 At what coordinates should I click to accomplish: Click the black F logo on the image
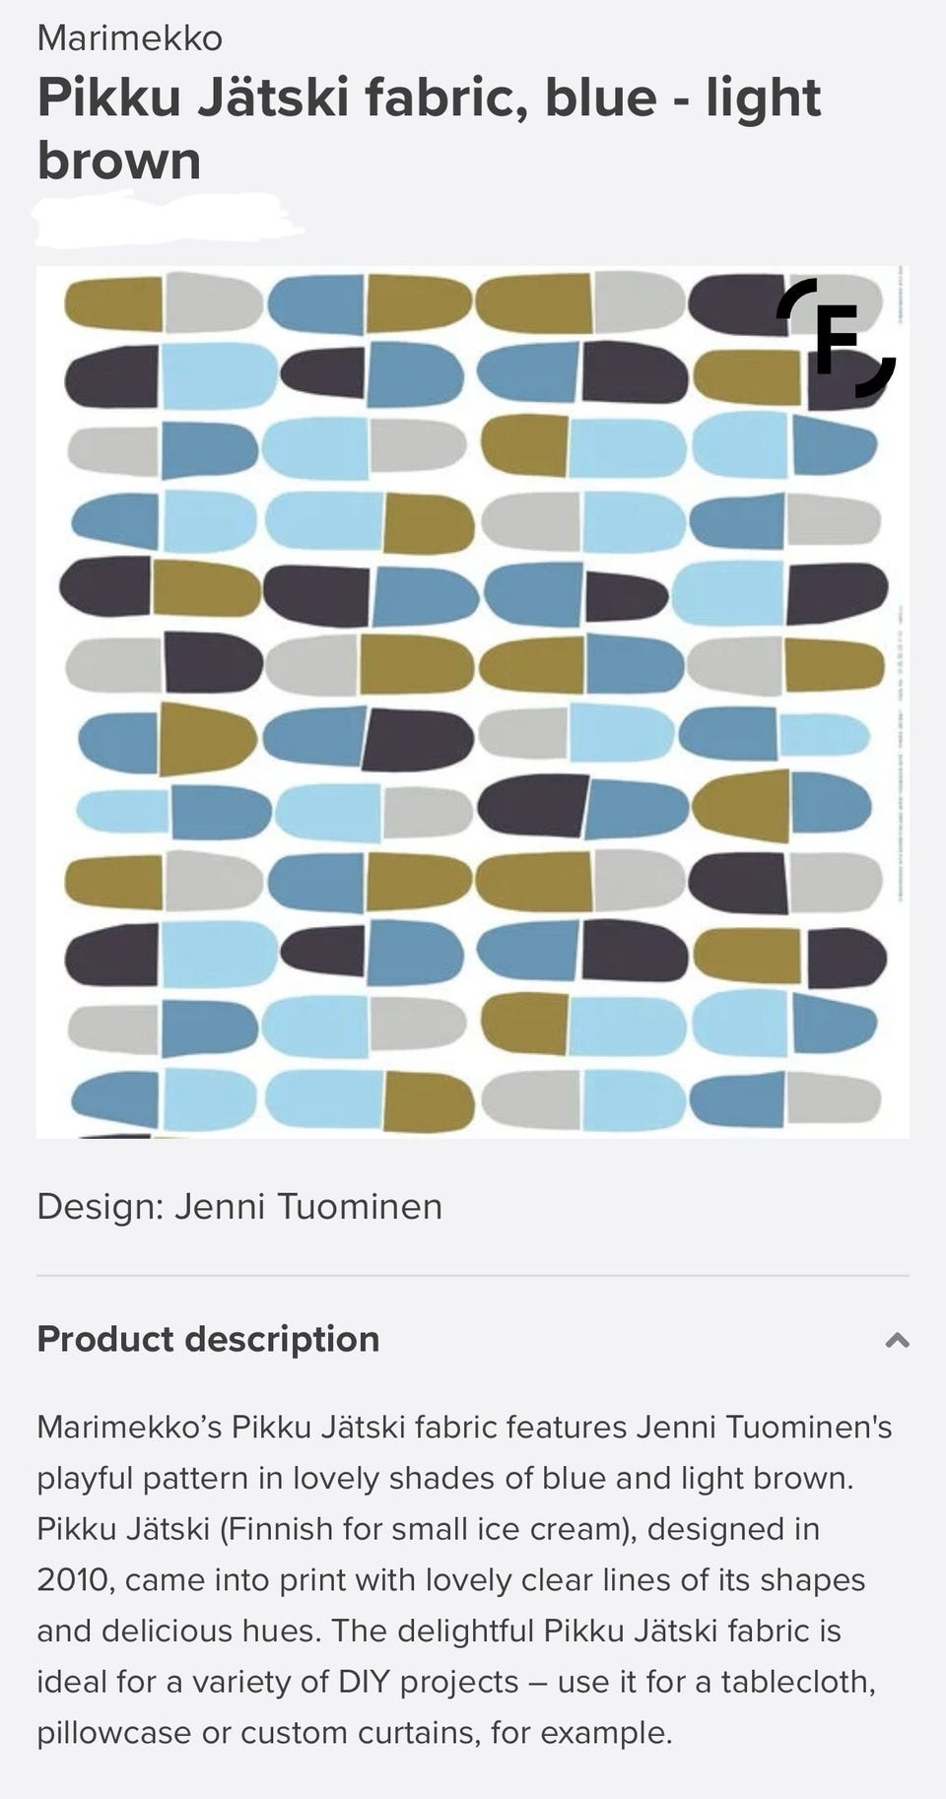837,338
